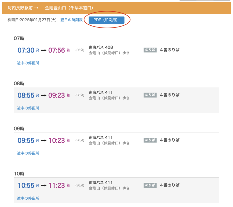Click the arrow icon between 10:55 and 11:23
The height and width of the screenshot is (207, 233).
pyautogui.click(x=44, y=185)
